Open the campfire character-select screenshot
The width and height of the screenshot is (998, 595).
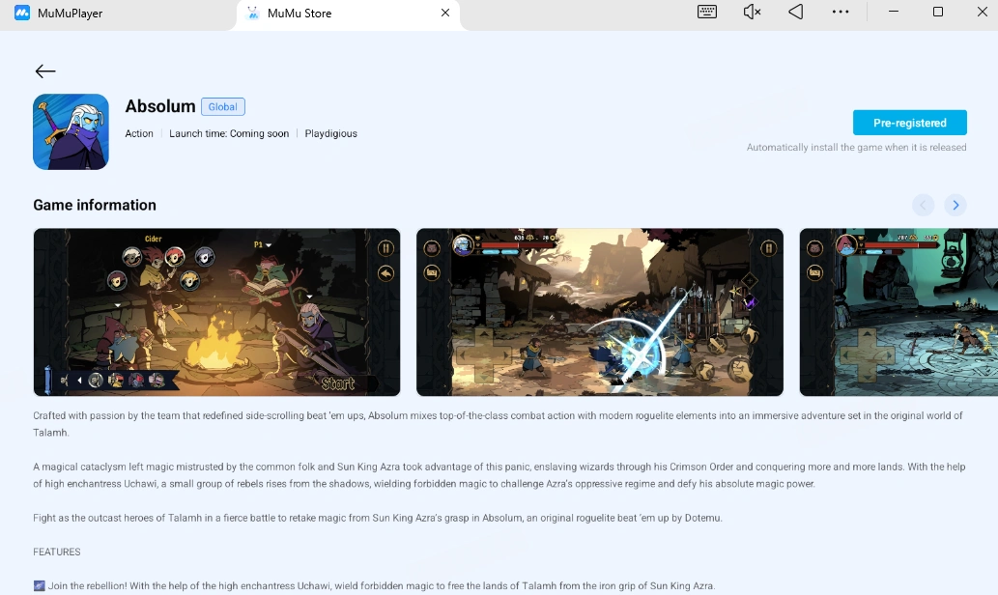coord(217,312)
